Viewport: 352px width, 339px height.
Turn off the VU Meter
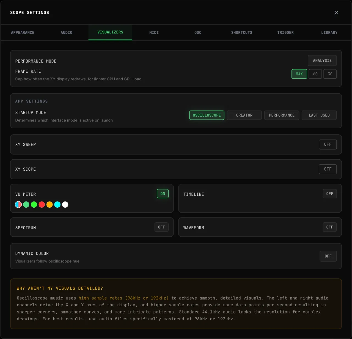[163, 194]
